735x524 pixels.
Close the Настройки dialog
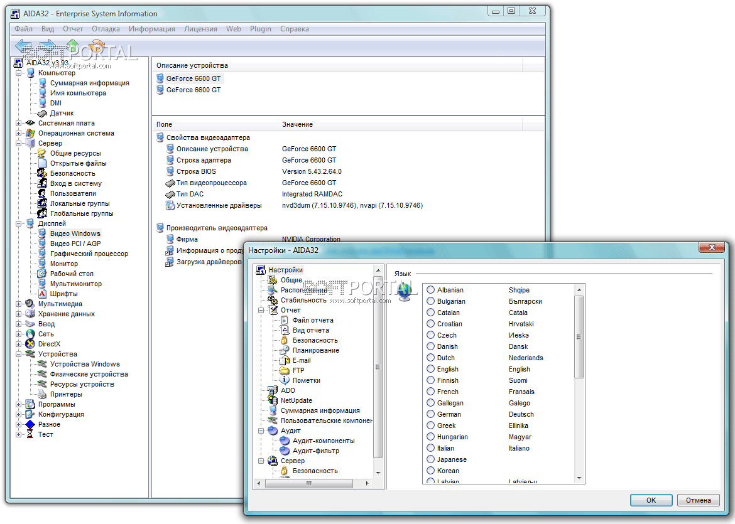(712, 247)
